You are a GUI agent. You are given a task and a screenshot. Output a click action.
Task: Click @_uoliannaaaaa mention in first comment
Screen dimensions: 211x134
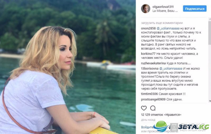point(168,28)
